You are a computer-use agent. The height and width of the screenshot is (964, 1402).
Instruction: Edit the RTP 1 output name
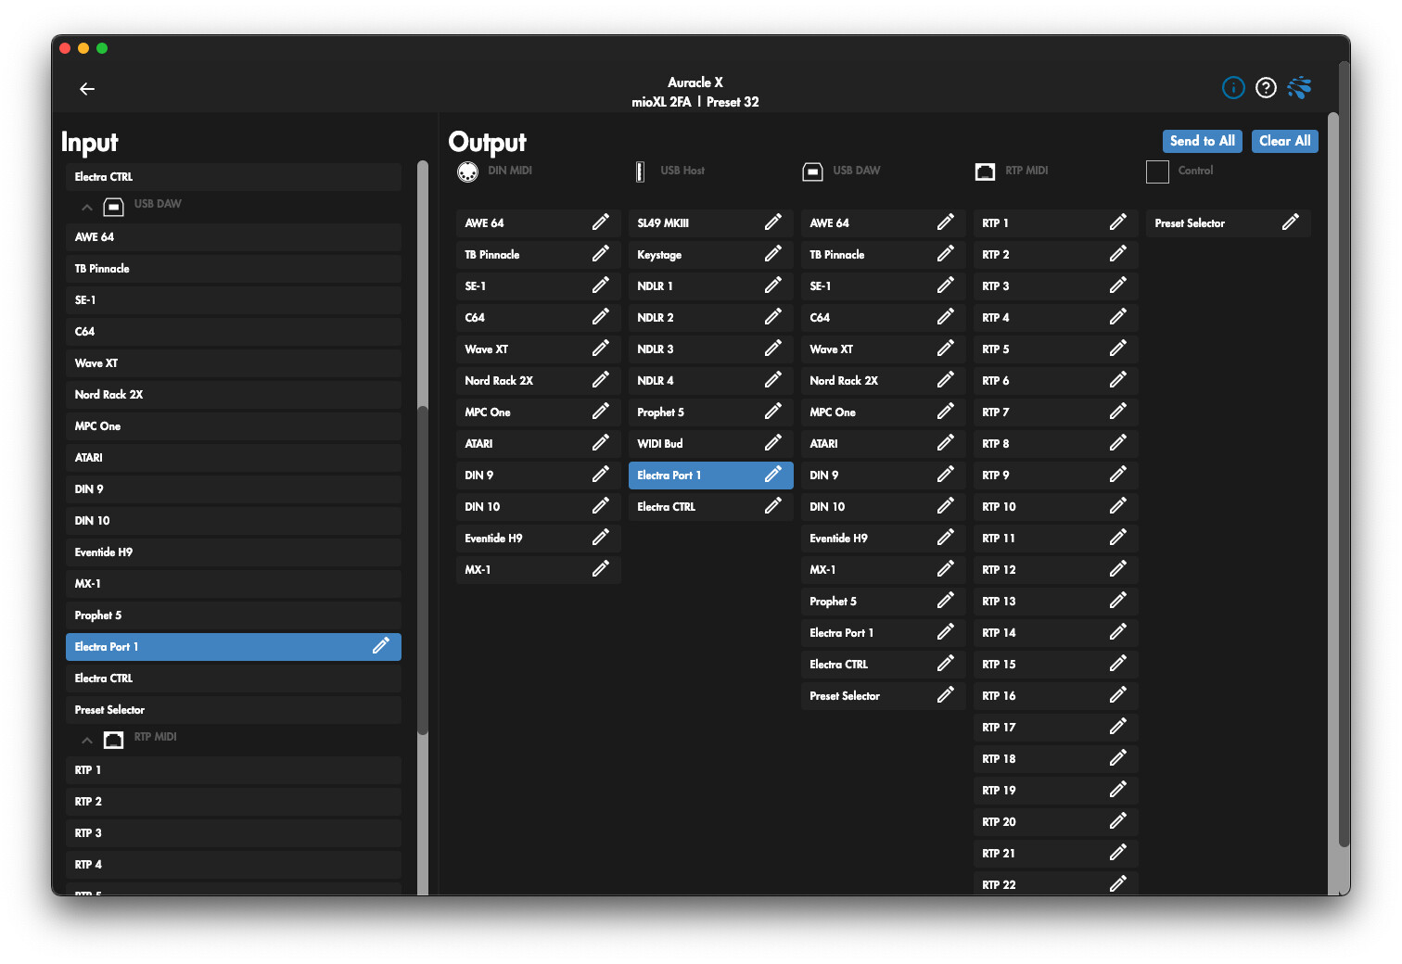point(1118,222)
